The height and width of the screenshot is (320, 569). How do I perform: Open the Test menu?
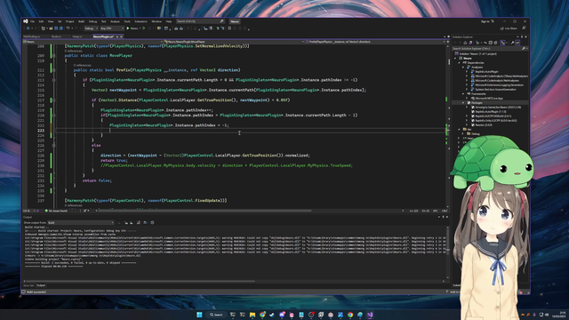pos(103,21)
